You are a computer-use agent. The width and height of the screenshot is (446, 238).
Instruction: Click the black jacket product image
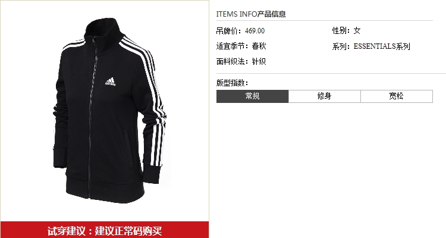[109, 111]
